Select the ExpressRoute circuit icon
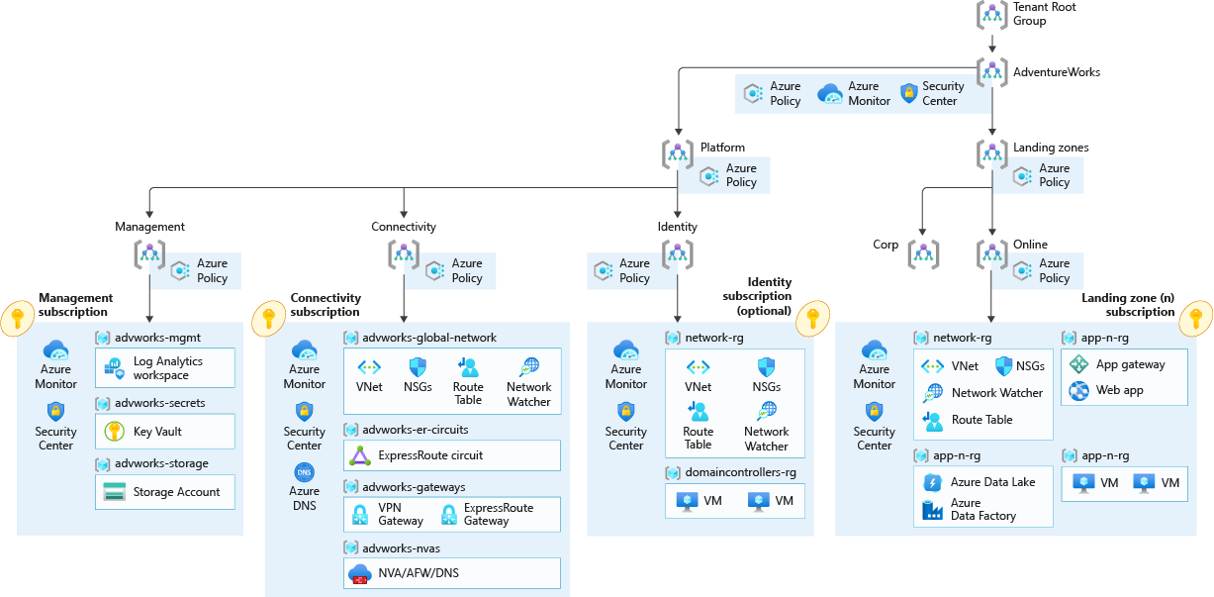 (360, 456)
